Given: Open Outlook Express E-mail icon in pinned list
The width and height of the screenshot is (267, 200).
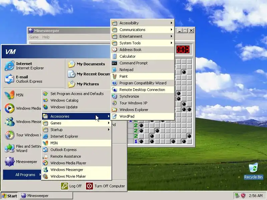Looking at the screenshot, I should pyautogui.click(x=9, y=79).
